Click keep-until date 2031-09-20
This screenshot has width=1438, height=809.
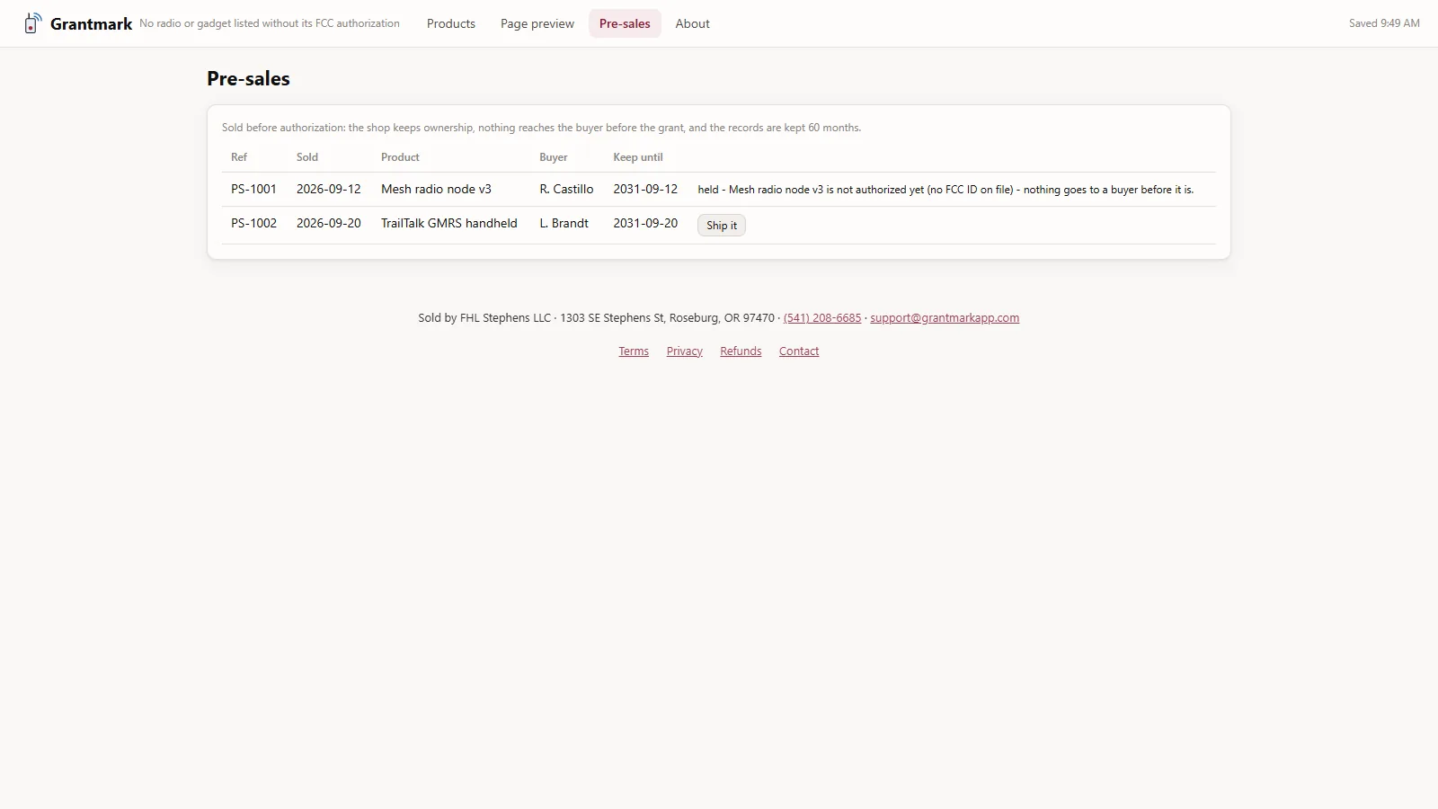[645, 224]
